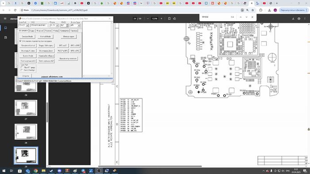Zoom in the PDF with plus button
310x174 pixels.
pos(161,19)
